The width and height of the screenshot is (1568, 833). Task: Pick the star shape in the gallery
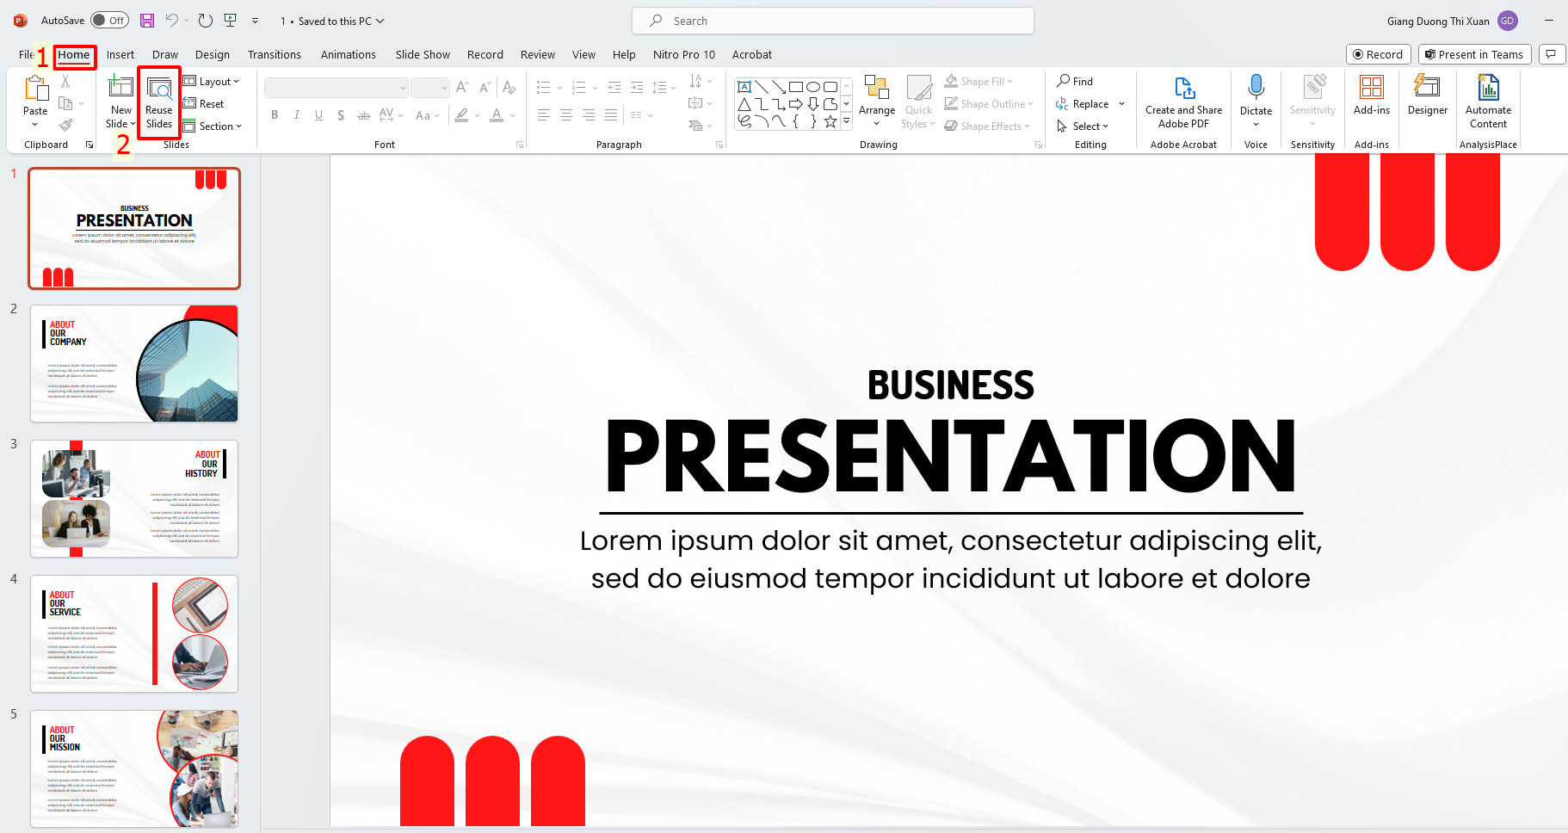(830, 121)
